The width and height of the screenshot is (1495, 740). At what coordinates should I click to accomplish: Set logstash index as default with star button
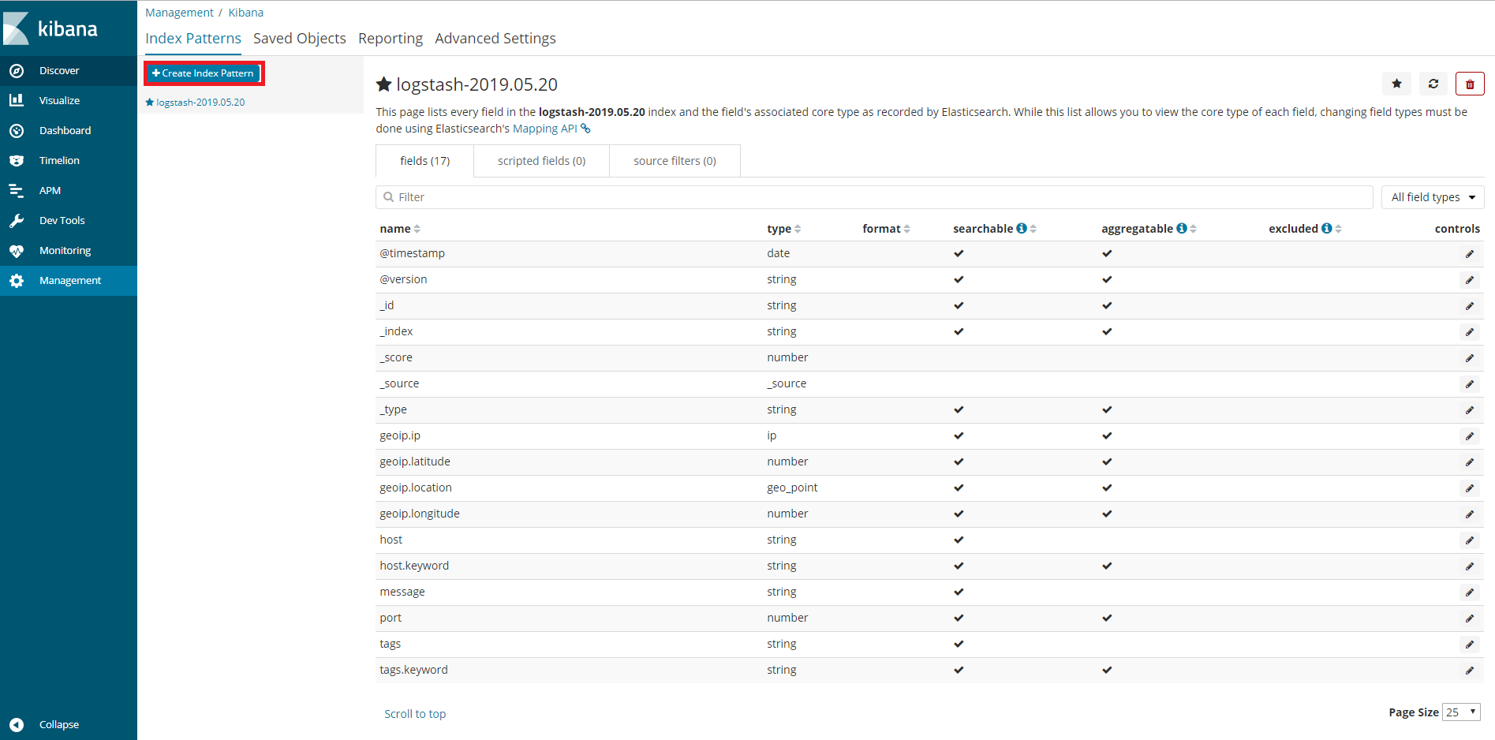(x=1396, y=84)
